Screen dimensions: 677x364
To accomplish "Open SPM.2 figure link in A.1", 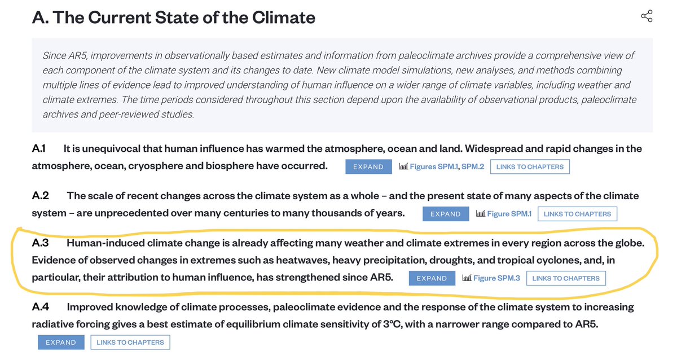I will 473,167.
